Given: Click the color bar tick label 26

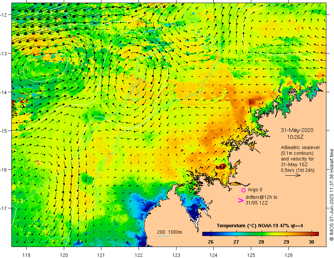Looking at the screenshot, I should [x=211, y=242].
